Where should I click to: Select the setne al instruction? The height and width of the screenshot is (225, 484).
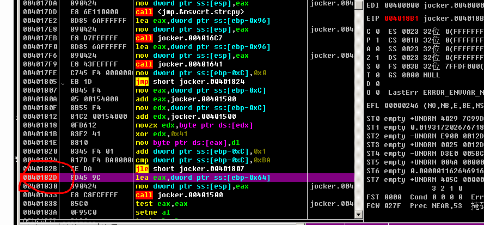[x=153, y=212]
